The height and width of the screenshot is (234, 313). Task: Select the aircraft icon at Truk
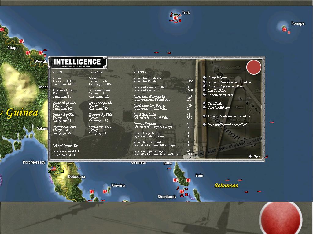point(180,15)
